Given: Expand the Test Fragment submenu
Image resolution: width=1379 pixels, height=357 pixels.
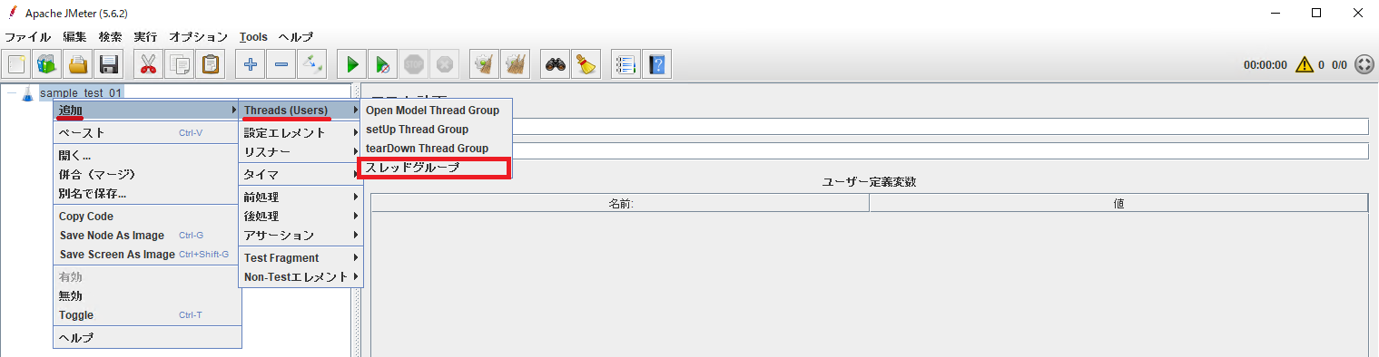Looking at the screenshot, I should 300,257.
